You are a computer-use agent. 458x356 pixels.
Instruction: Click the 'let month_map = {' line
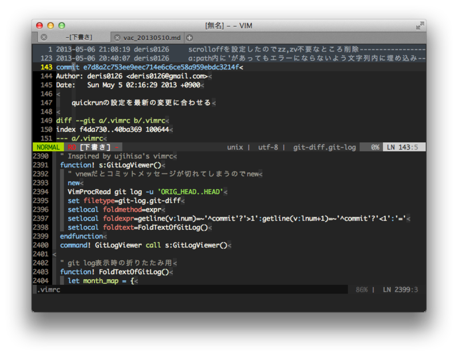pyautogui.click(x=101, y=281)
